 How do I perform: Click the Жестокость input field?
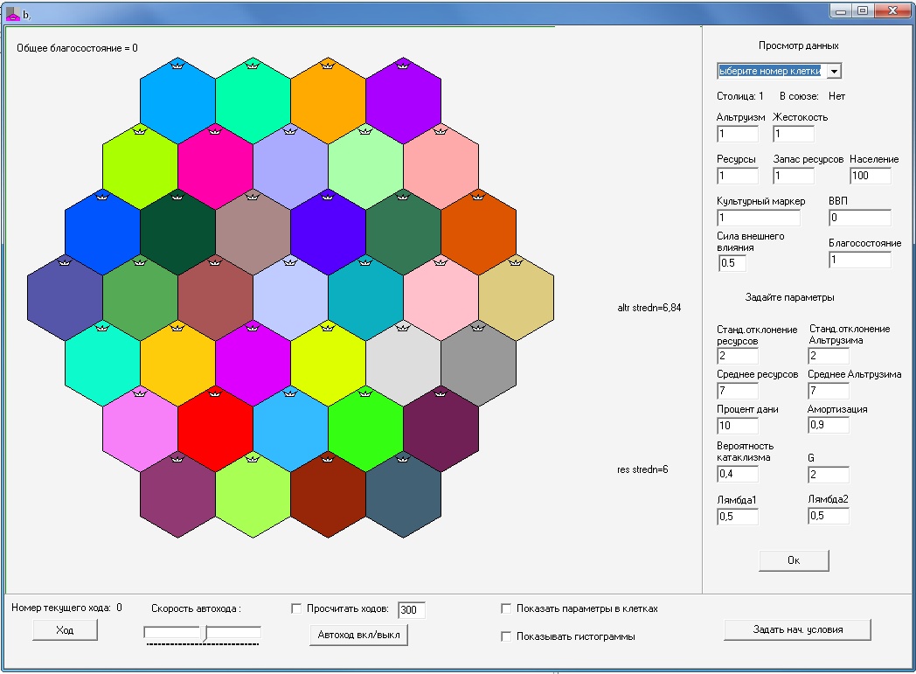click(794, 134)
